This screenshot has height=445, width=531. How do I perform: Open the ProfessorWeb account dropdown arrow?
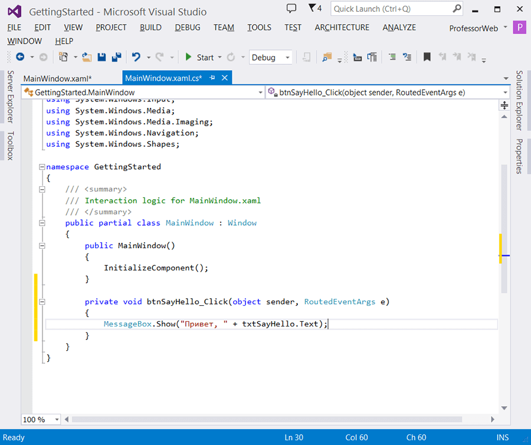505,27
